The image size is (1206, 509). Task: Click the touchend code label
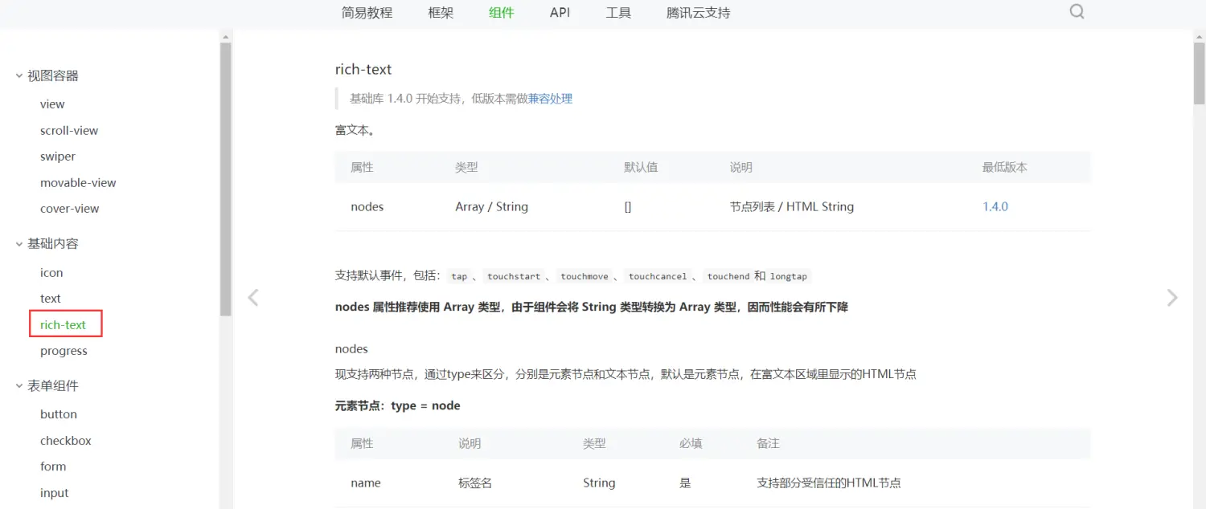[728, 276]
